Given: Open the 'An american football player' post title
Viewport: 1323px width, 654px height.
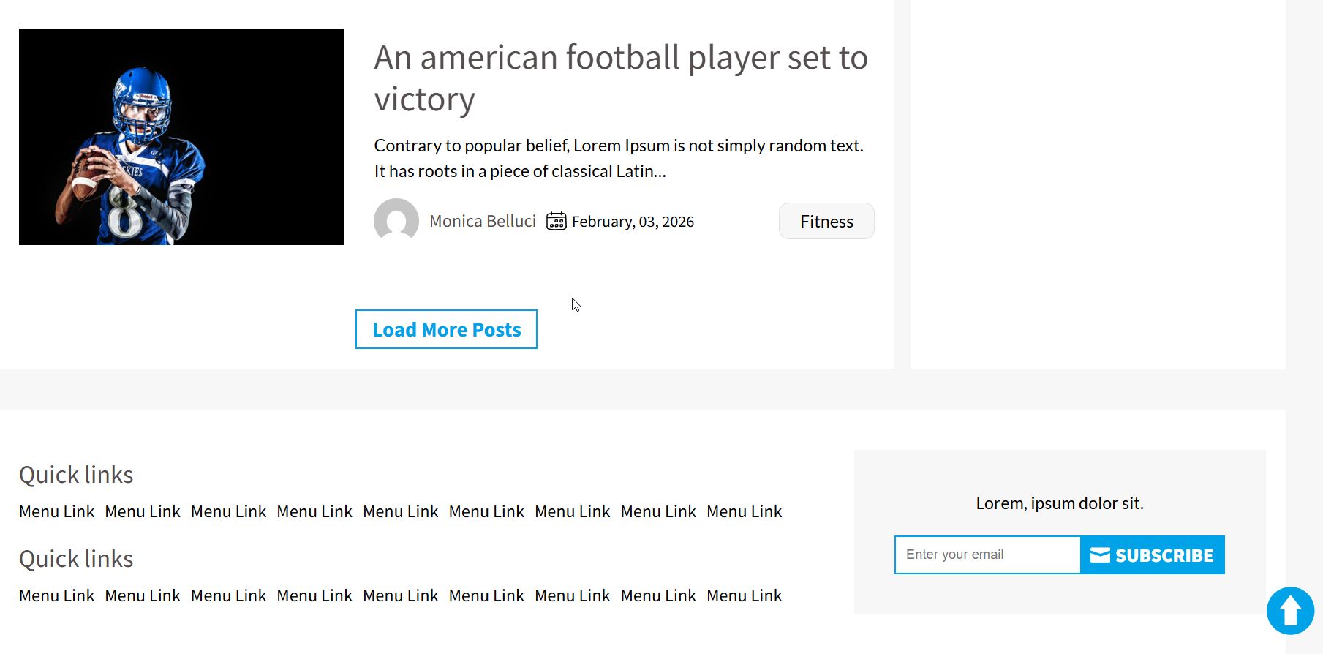Looking at the screenshot, I should [x=620, y=78].
